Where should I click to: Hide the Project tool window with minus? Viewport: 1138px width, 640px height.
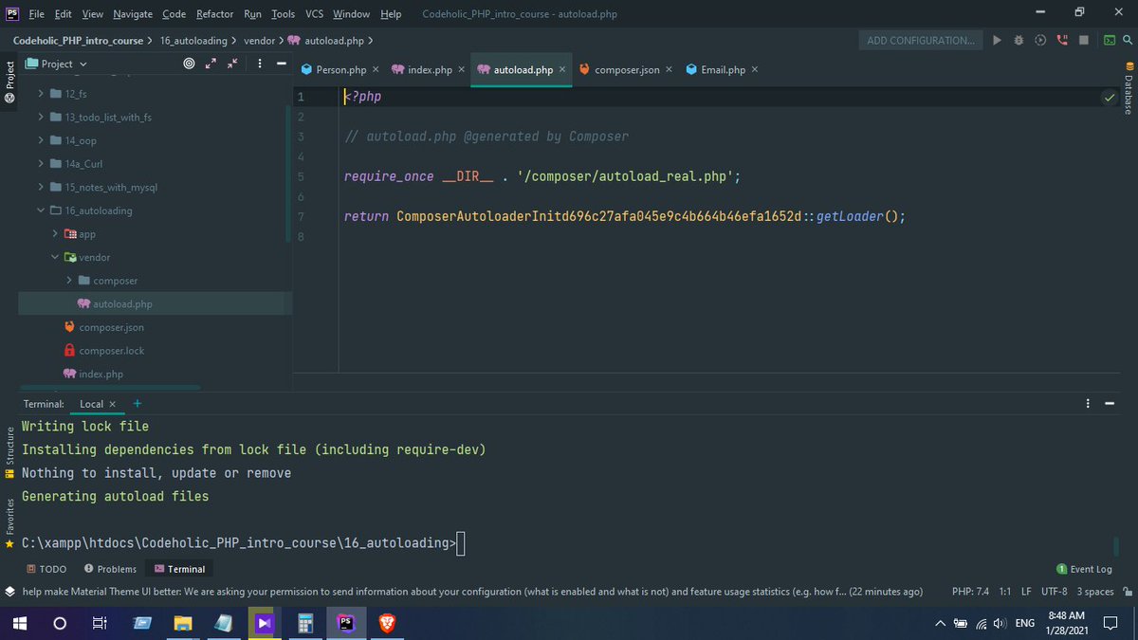pyautogui.click(x=282, y=64)
